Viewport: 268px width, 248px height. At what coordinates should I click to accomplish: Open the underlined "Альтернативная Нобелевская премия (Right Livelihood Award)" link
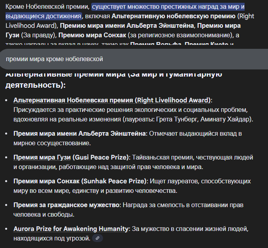click(112, 100)
